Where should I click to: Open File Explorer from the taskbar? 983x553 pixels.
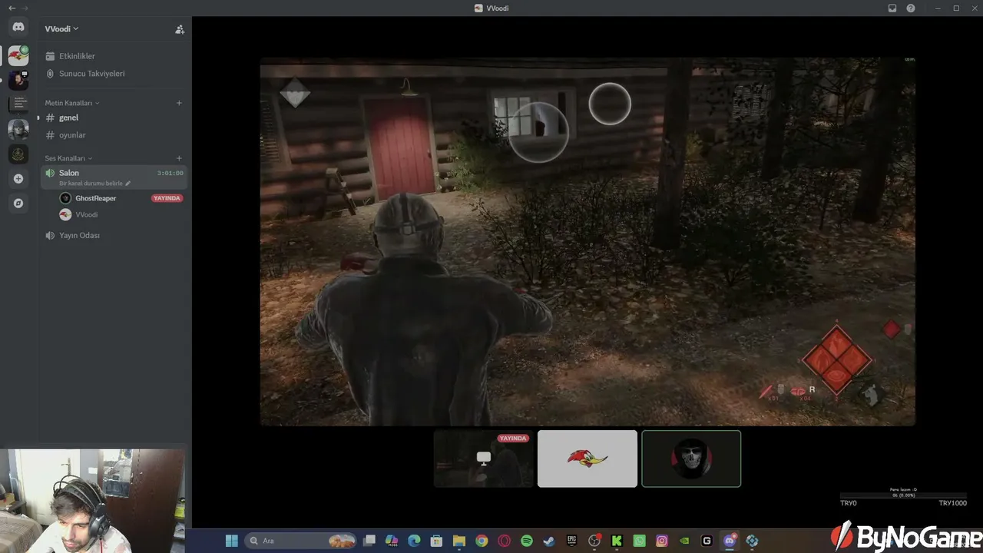pos(459,541)
